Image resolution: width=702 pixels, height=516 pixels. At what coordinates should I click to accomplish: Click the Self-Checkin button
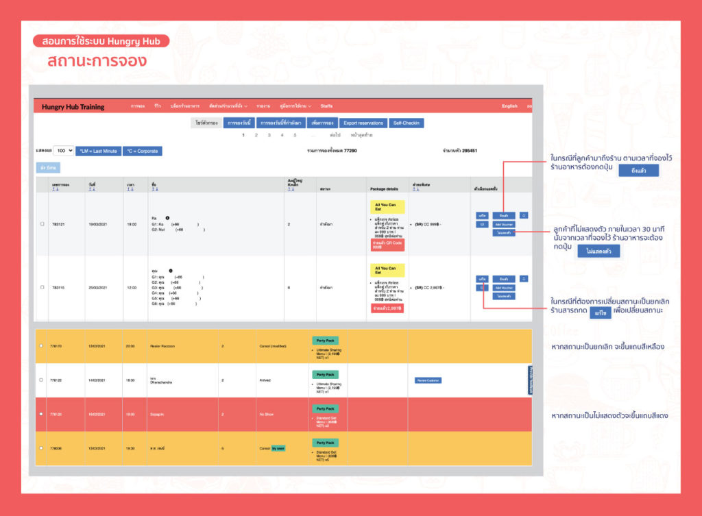coord(407,123)
